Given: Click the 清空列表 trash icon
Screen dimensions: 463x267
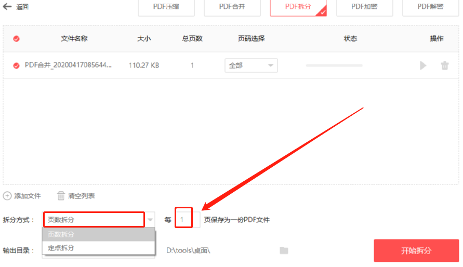Looking at the screenshot, I should point(61,196).
